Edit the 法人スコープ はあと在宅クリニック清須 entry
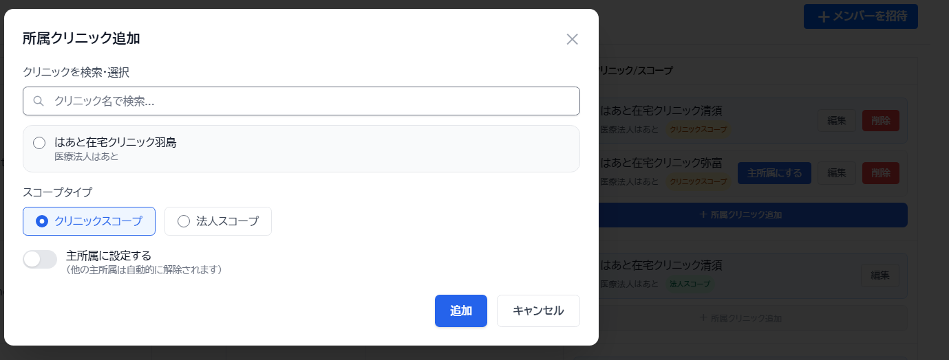The width and height of the screenshot is (949, 360). pyautogui.click(x=879, y=275)
